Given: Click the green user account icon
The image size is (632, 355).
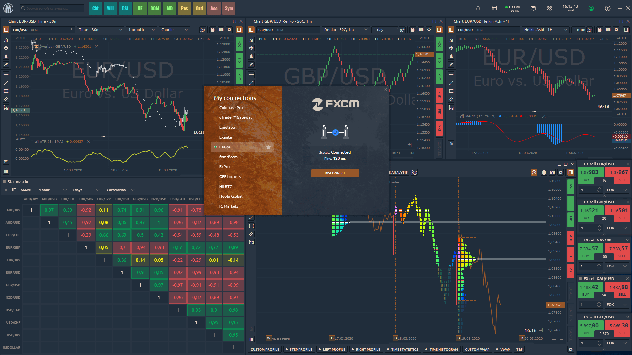Looking at the screenshot, I should (x=591, y=8).
